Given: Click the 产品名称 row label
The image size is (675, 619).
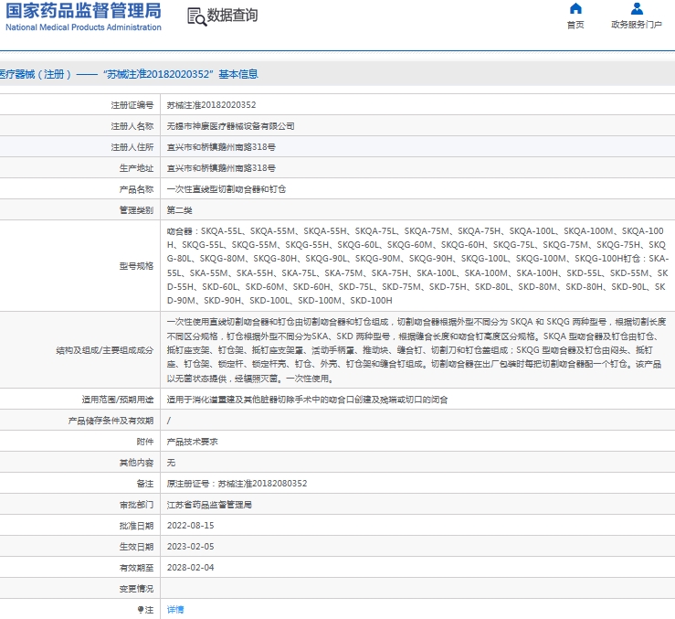Looking at the screenshot, I should (x=136, y=189).
